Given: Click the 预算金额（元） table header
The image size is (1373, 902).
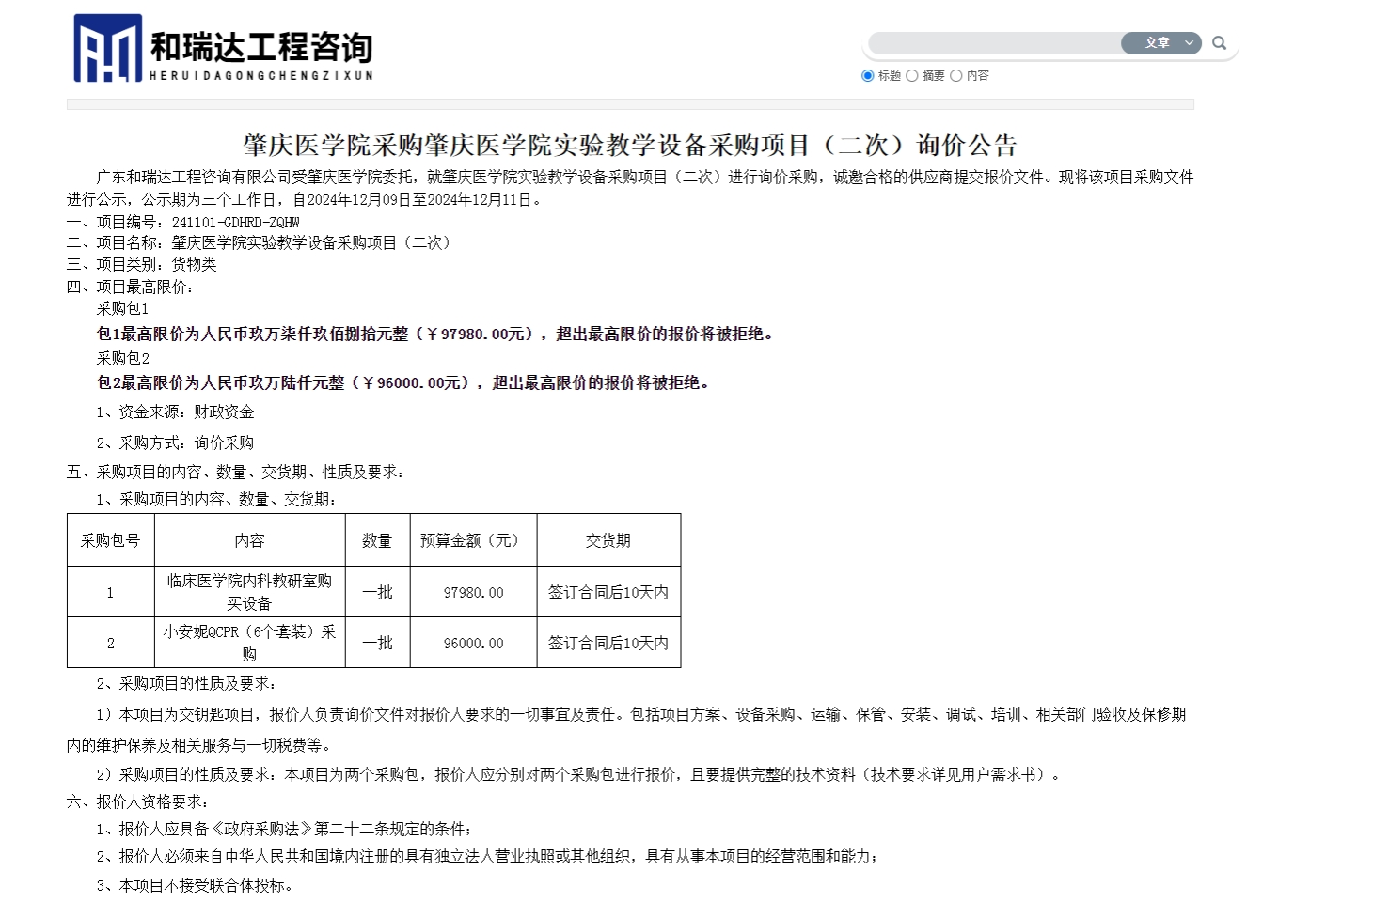Looking at the screenshot, I should point(474,540).
